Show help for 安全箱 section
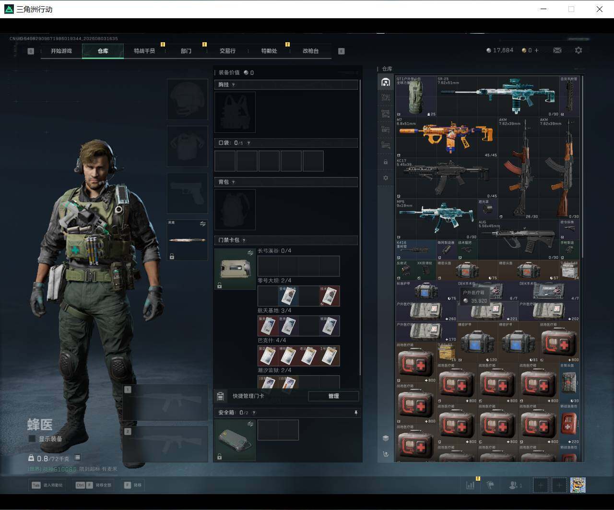This screenshot has width=614, height=510. coord(254,413)
